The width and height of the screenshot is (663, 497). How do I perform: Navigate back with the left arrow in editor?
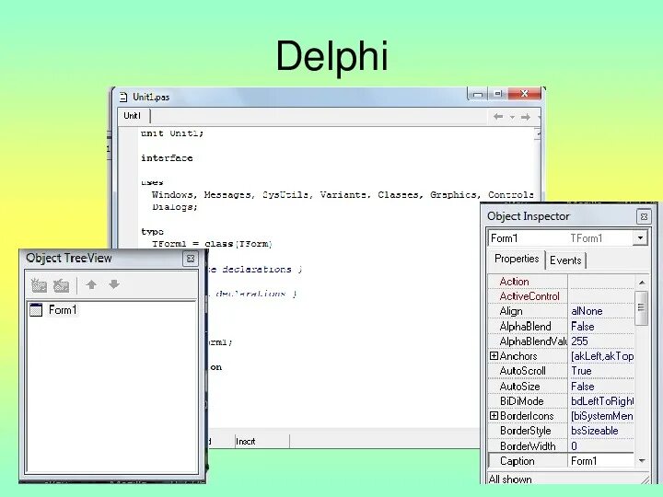click(498, 117)
